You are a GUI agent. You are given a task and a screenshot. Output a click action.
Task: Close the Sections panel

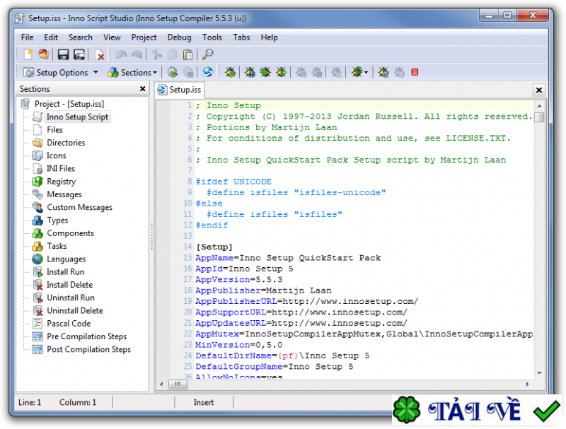point(143,89)
